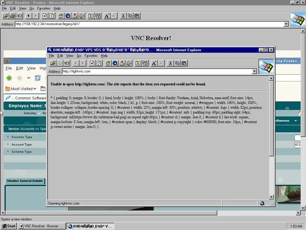This screenshot has height=230, width=306.
Task: Open Favorites folder icon in tightvnc window
Action: pyautogui.click(x=138, y=63)
